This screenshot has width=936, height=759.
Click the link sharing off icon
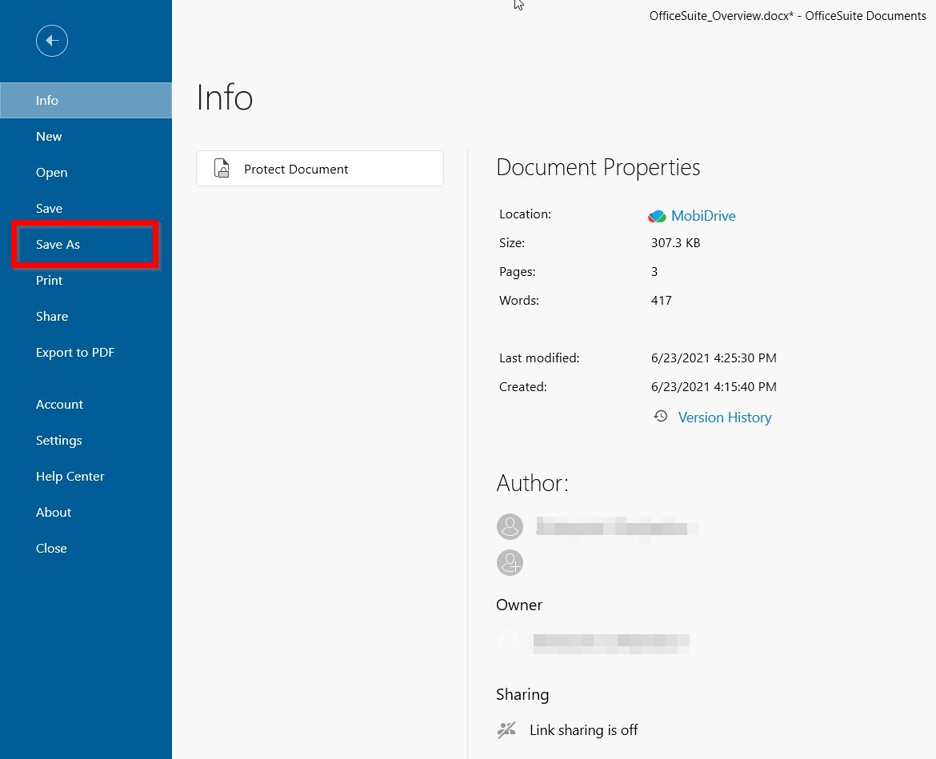(506, 729)
